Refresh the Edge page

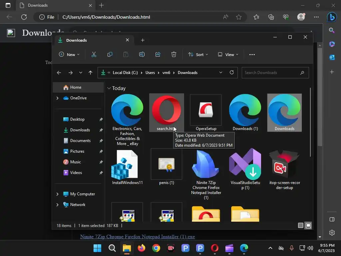point(24,17)
